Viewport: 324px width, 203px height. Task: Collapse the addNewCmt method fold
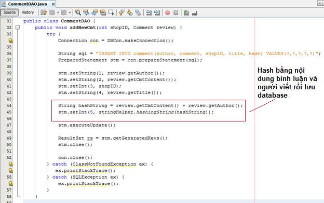[18, 28]
